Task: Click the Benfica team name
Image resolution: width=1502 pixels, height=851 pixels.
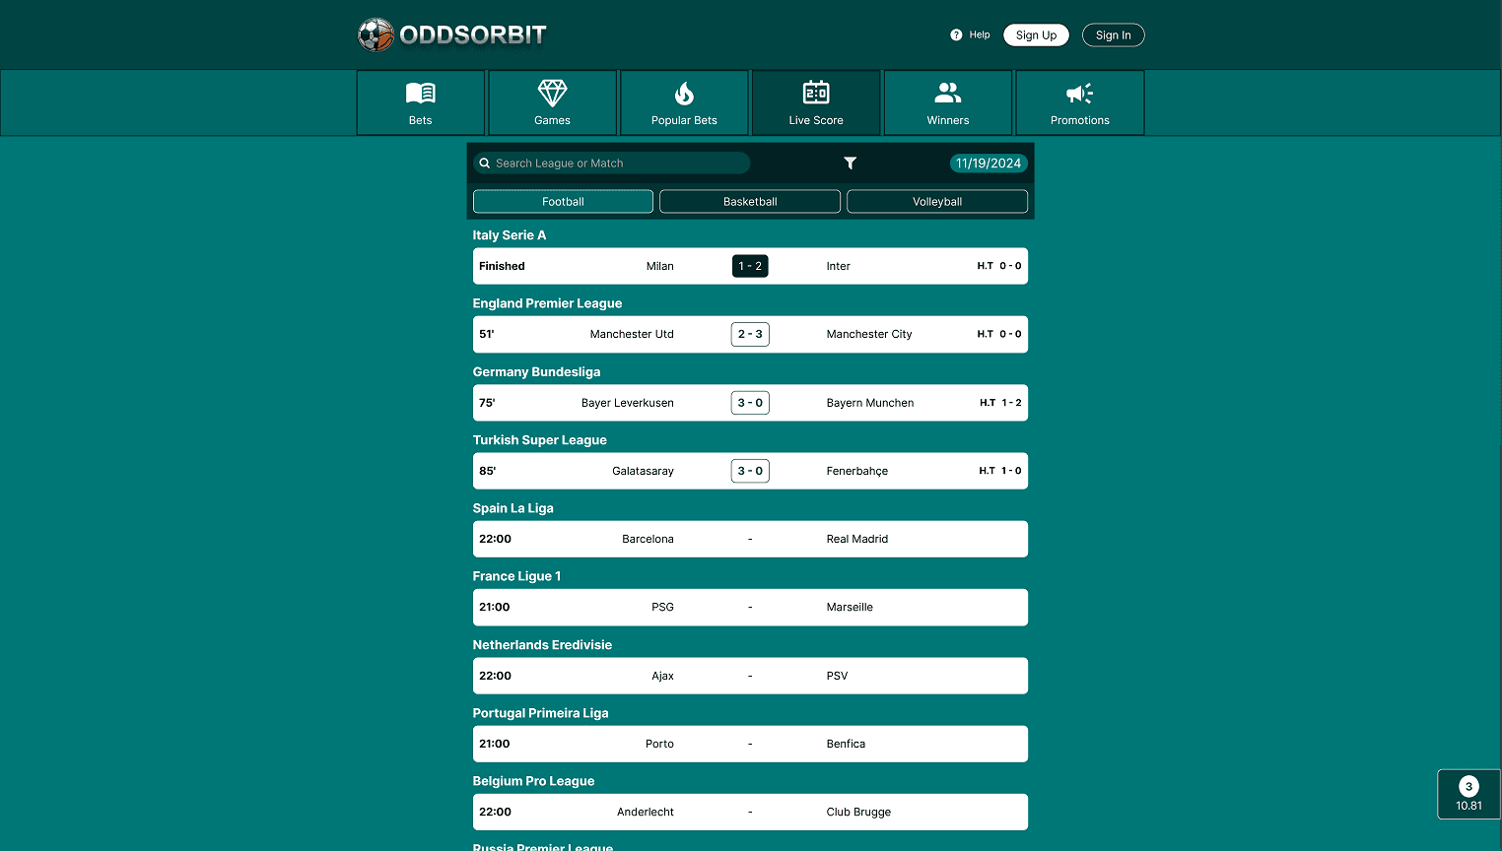Action: pyautogui.click(x=846, y=744)
